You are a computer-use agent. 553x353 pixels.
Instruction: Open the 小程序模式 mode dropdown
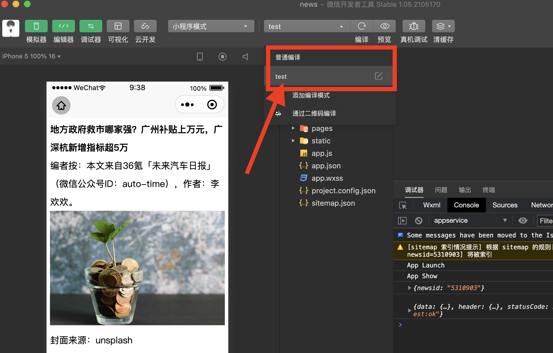[x=211, y=26]
